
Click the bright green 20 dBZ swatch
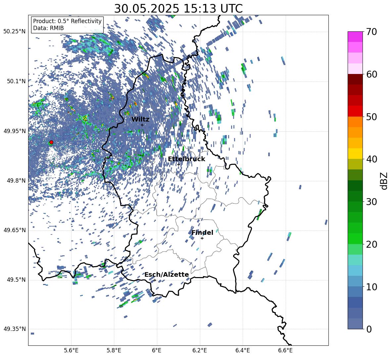pyautogui.click(x=355, y=238)
